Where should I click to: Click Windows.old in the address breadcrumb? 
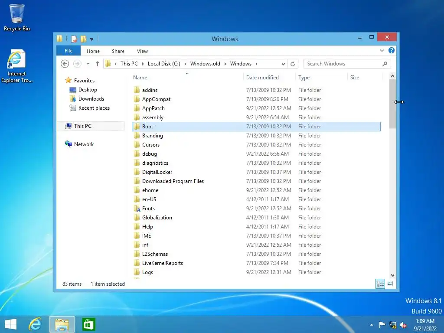(x=205, y=64)
